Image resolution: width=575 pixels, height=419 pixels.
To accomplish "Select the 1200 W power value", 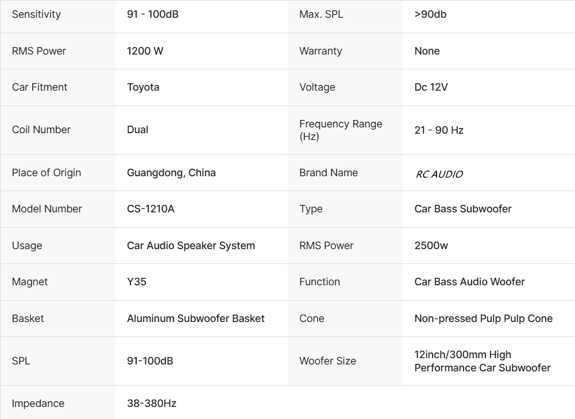I will click(145, 51).
